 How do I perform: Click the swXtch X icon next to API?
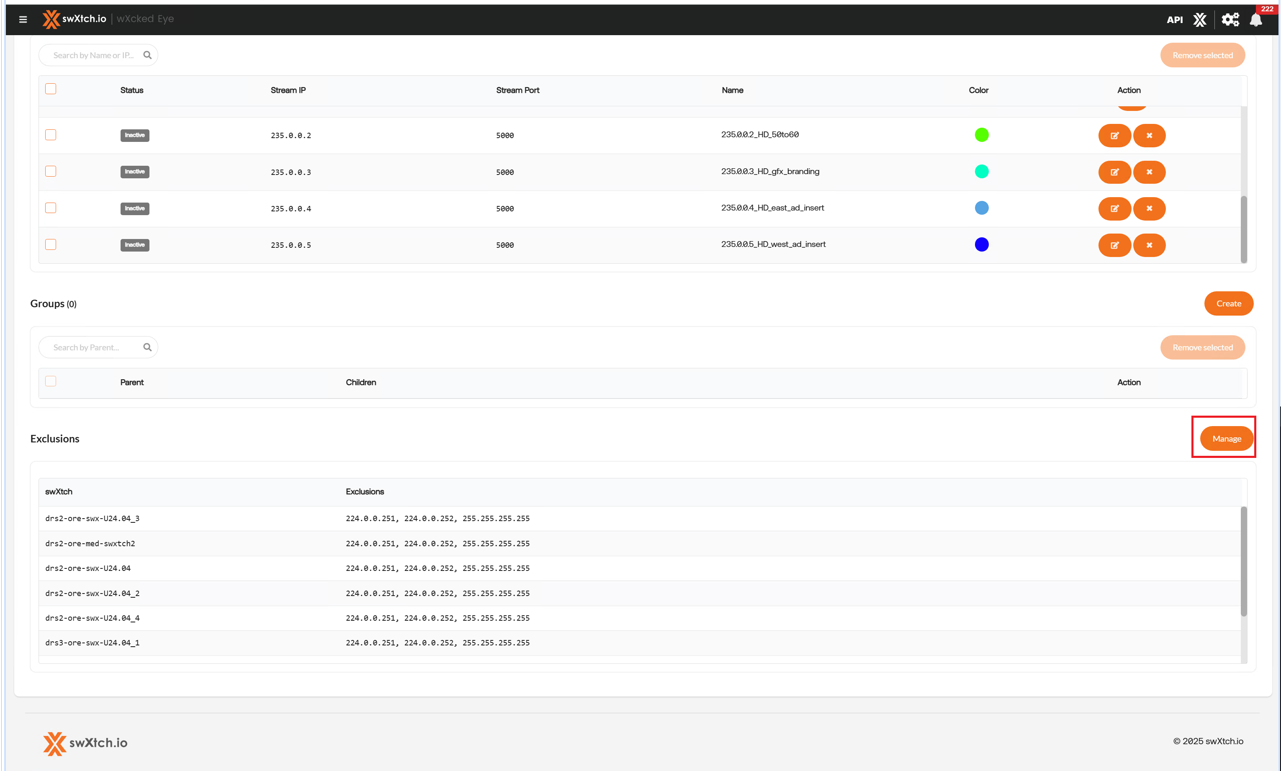[1199, 20]
